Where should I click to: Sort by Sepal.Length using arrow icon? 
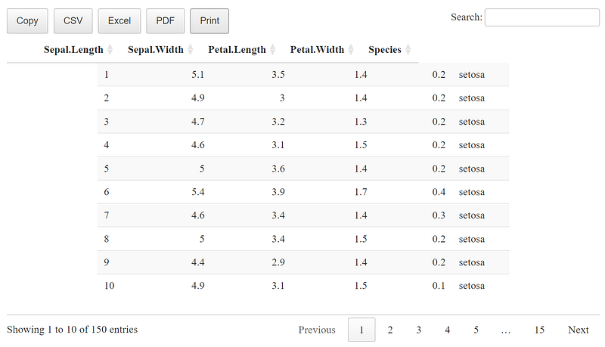(x=110, y=50)
